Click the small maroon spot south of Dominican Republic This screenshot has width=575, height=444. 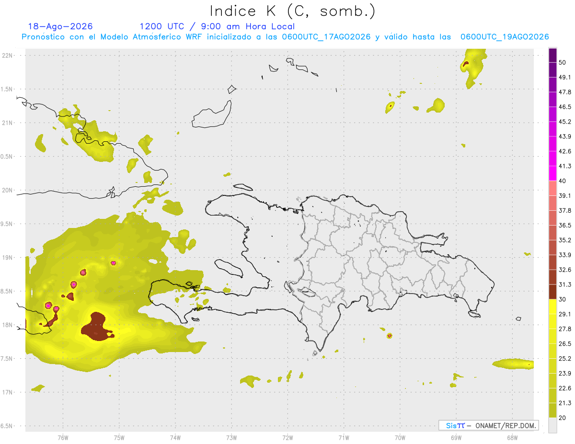389,336
